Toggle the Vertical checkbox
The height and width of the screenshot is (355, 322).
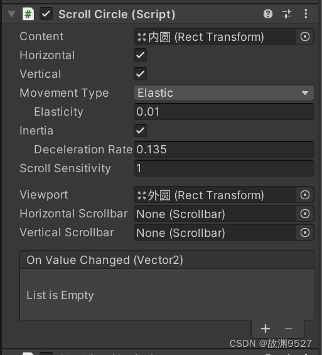[x=140, y=74]
